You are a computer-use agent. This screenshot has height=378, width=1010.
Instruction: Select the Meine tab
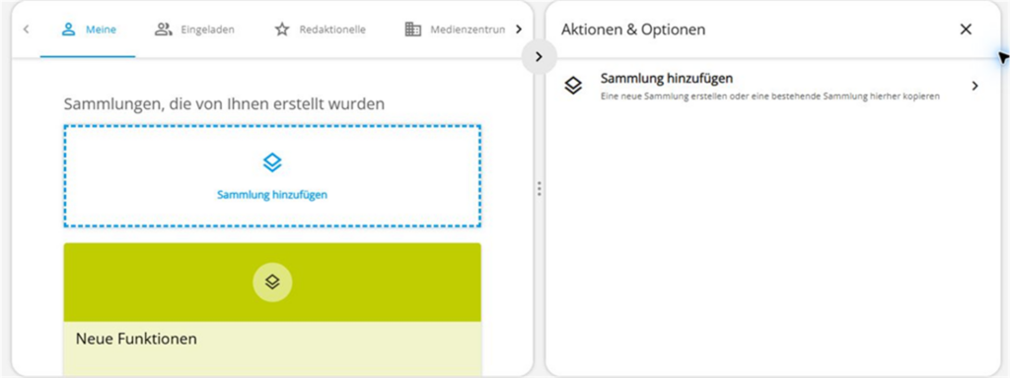tap(88, 30)
